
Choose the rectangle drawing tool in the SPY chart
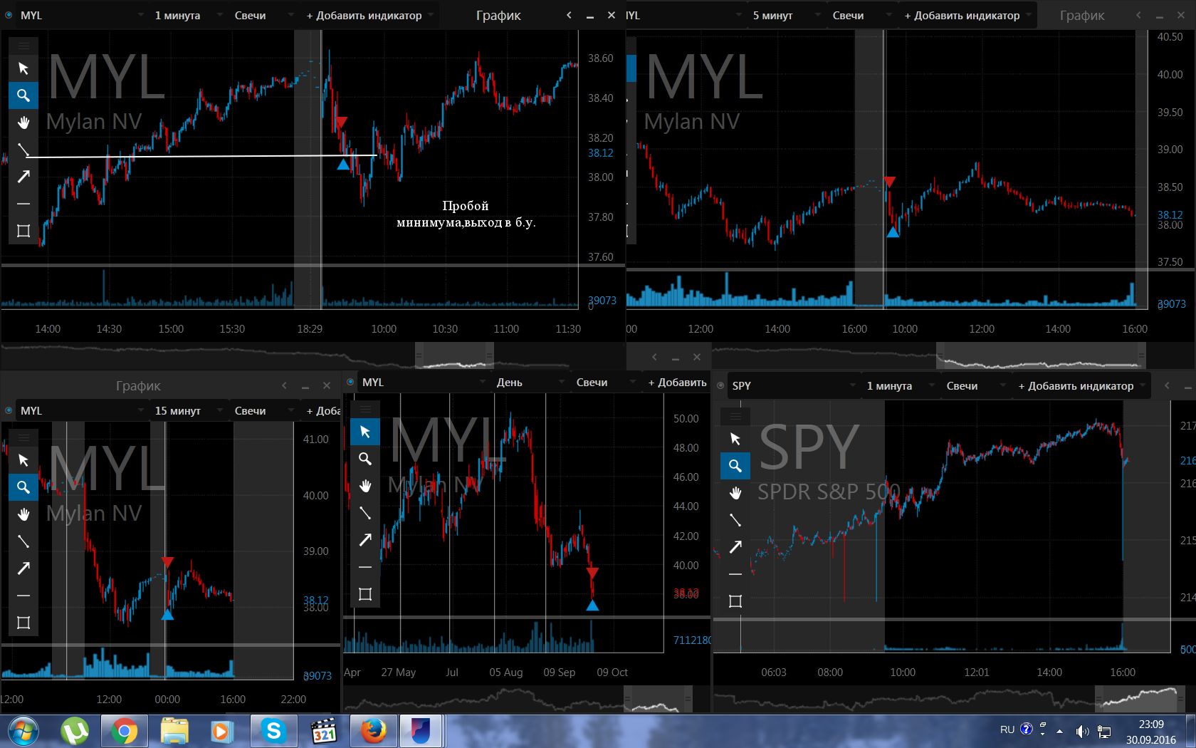(735, 601)
